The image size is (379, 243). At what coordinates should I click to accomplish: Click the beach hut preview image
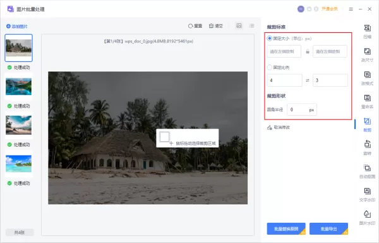click(148, 138)
